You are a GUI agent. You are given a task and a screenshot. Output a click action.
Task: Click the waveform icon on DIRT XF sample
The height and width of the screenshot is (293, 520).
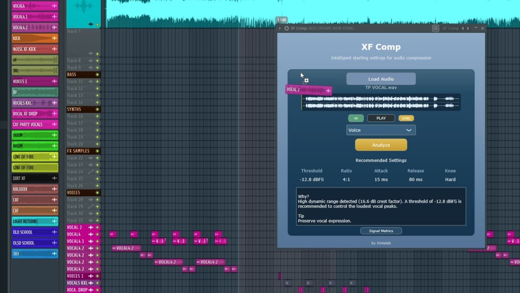tap(54, 178)
